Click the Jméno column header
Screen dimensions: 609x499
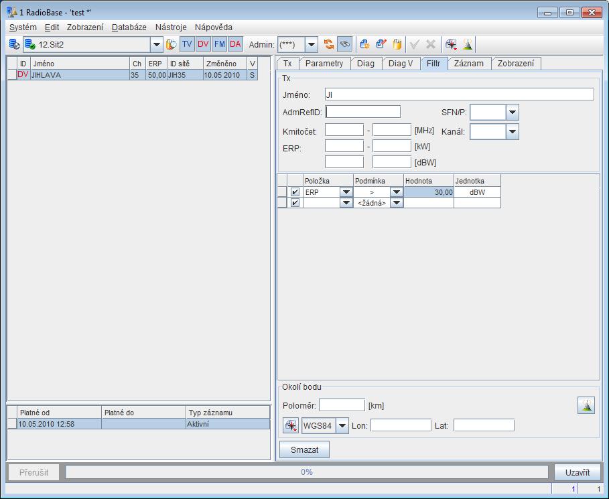[x=80, y=64]
